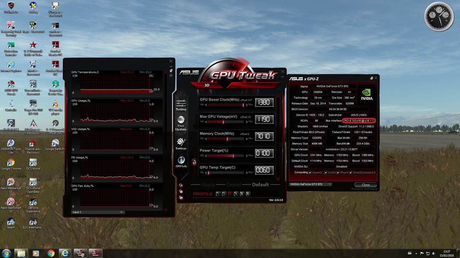Image resolution: width=460 pixels, height=258 pixels.
Task: Click the Default button in GPU Tweak
Action: (x=260, y=185)
